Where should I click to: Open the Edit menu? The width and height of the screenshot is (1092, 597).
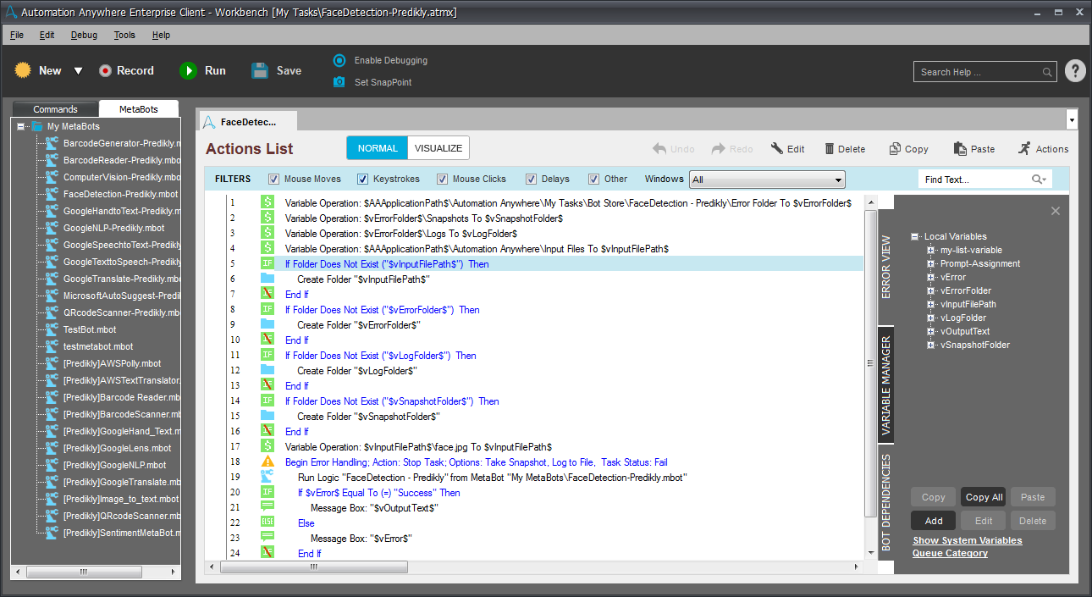tap(47, 35)
